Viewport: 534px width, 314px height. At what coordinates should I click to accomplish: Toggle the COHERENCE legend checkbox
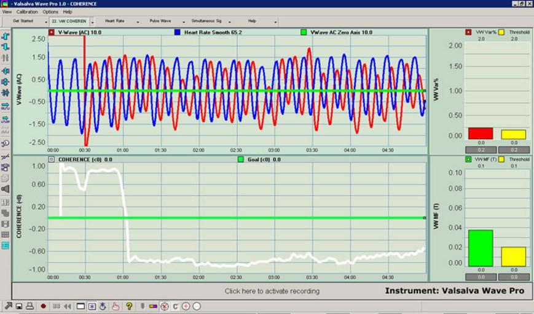(x=52, y=159)
